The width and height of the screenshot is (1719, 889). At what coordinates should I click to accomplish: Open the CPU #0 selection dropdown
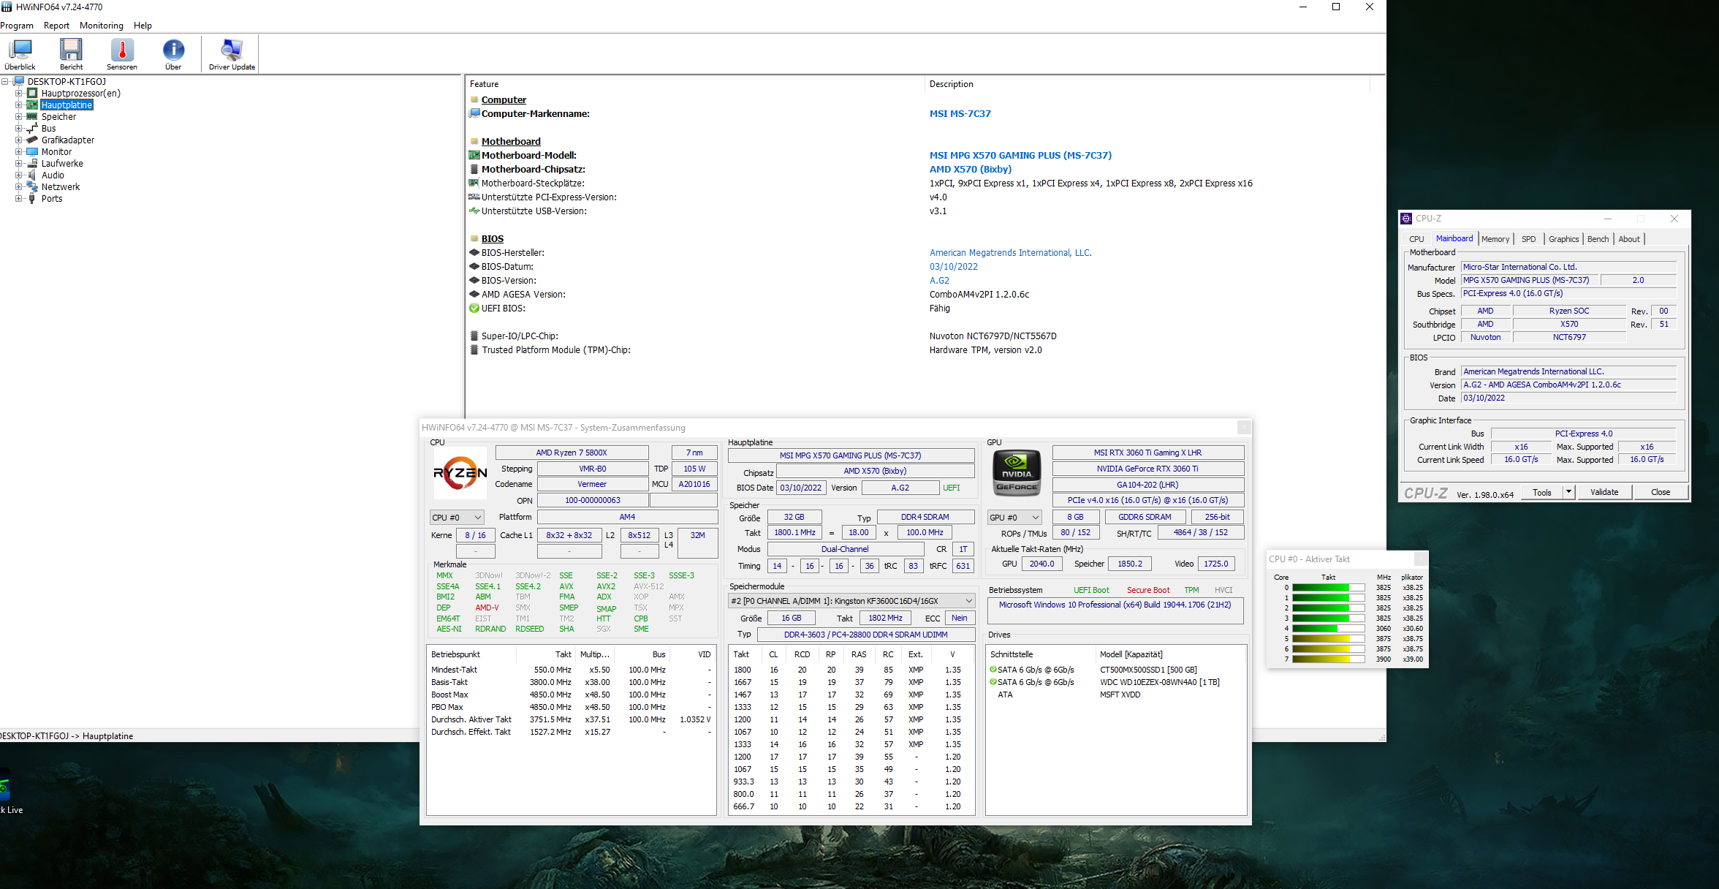coord(457,518)
